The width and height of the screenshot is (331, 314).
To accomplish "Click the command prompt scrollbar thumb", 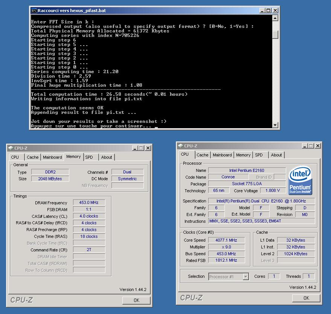I will [x=275, y=35].
